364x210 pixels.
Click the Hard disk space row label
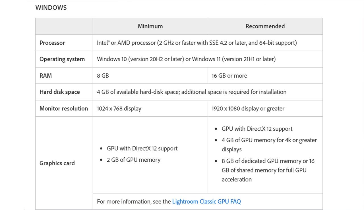coord(59,92)
